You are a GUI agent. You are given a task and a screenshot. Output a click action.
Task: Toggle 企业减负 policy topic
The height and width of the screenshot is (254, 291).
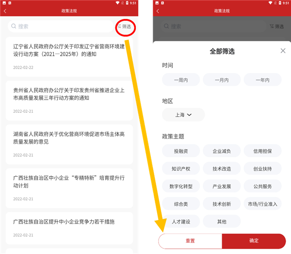pyautogui.click(x=222, y=151)
